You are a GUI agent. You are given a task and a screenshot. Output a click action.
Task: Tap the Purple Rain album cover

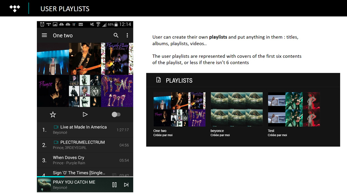[117, 59]
